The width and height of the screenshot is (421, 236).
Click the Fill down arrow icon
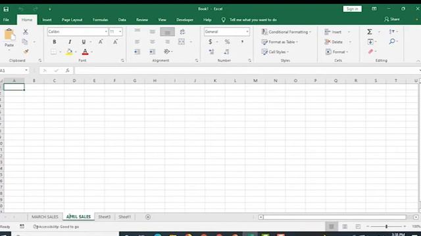(x=370, y=41)
